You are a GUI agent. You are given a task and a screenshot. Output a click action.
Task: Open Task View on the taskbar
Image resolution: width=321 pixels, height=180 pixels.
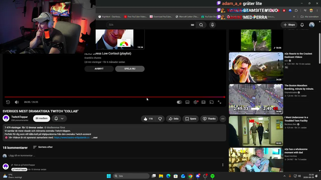point(154,176)
